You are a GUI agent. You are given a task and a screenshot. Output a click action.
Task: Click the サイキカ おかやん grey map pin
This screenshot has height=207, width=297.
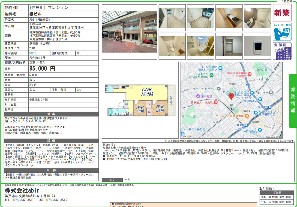(218, 89)
